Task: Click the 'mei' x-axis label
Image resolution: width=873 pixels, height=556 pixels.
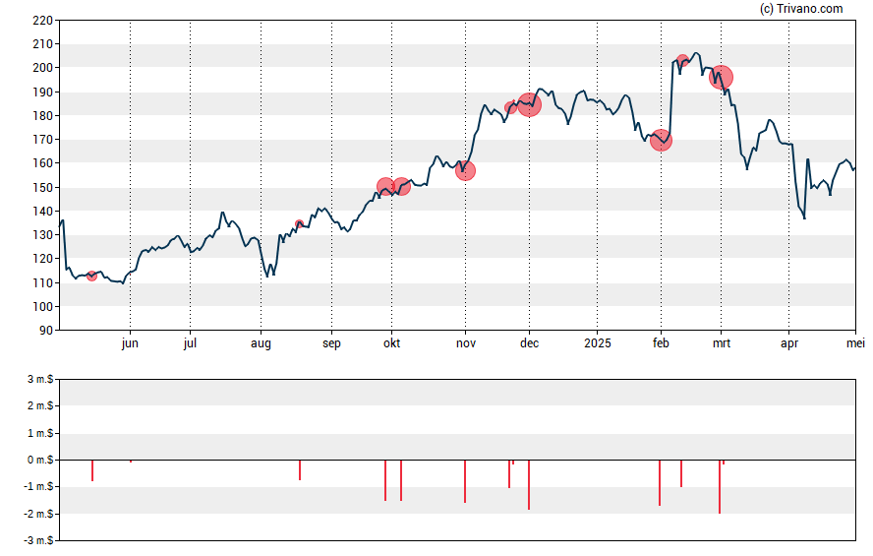Action: point(855,343)
